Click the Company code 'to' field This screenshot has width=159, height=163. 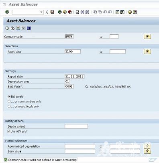pyautogui.click(x=114, y=36)
